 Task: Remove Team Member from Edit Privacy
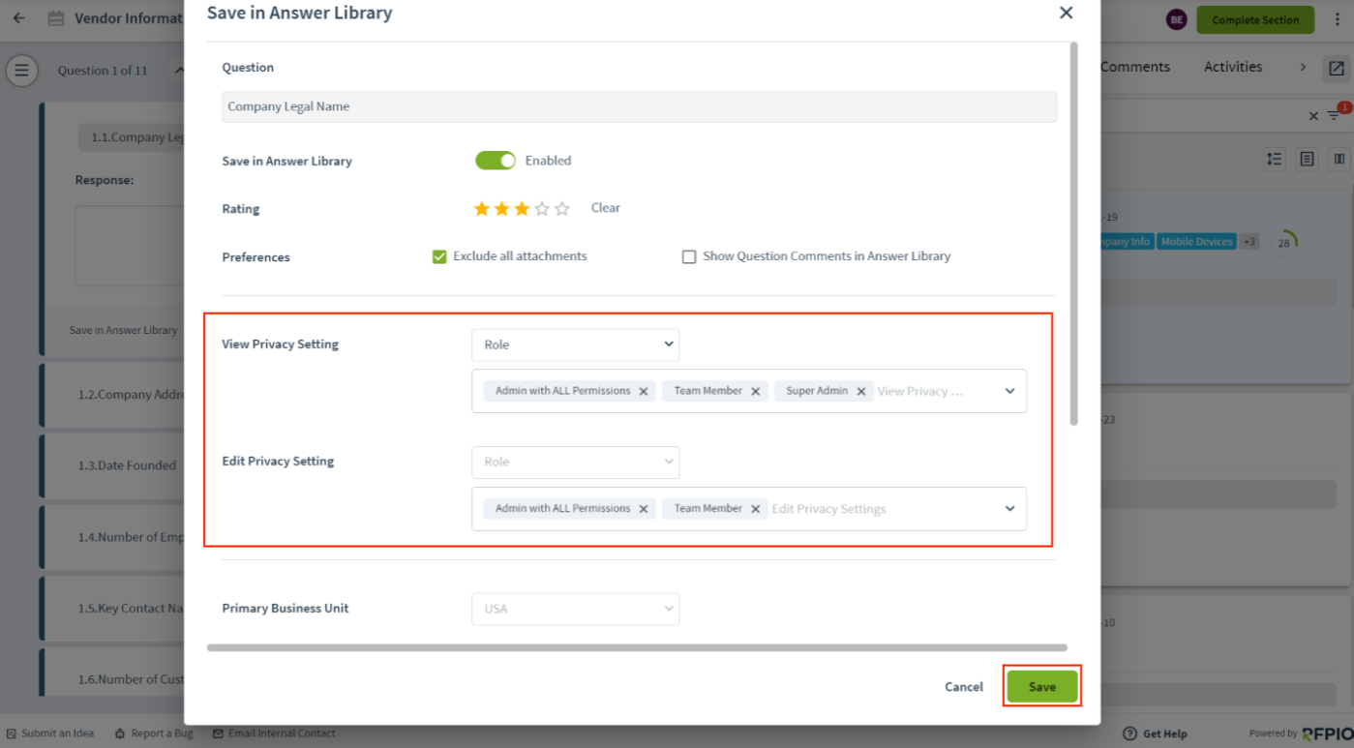tap(756, 508)
